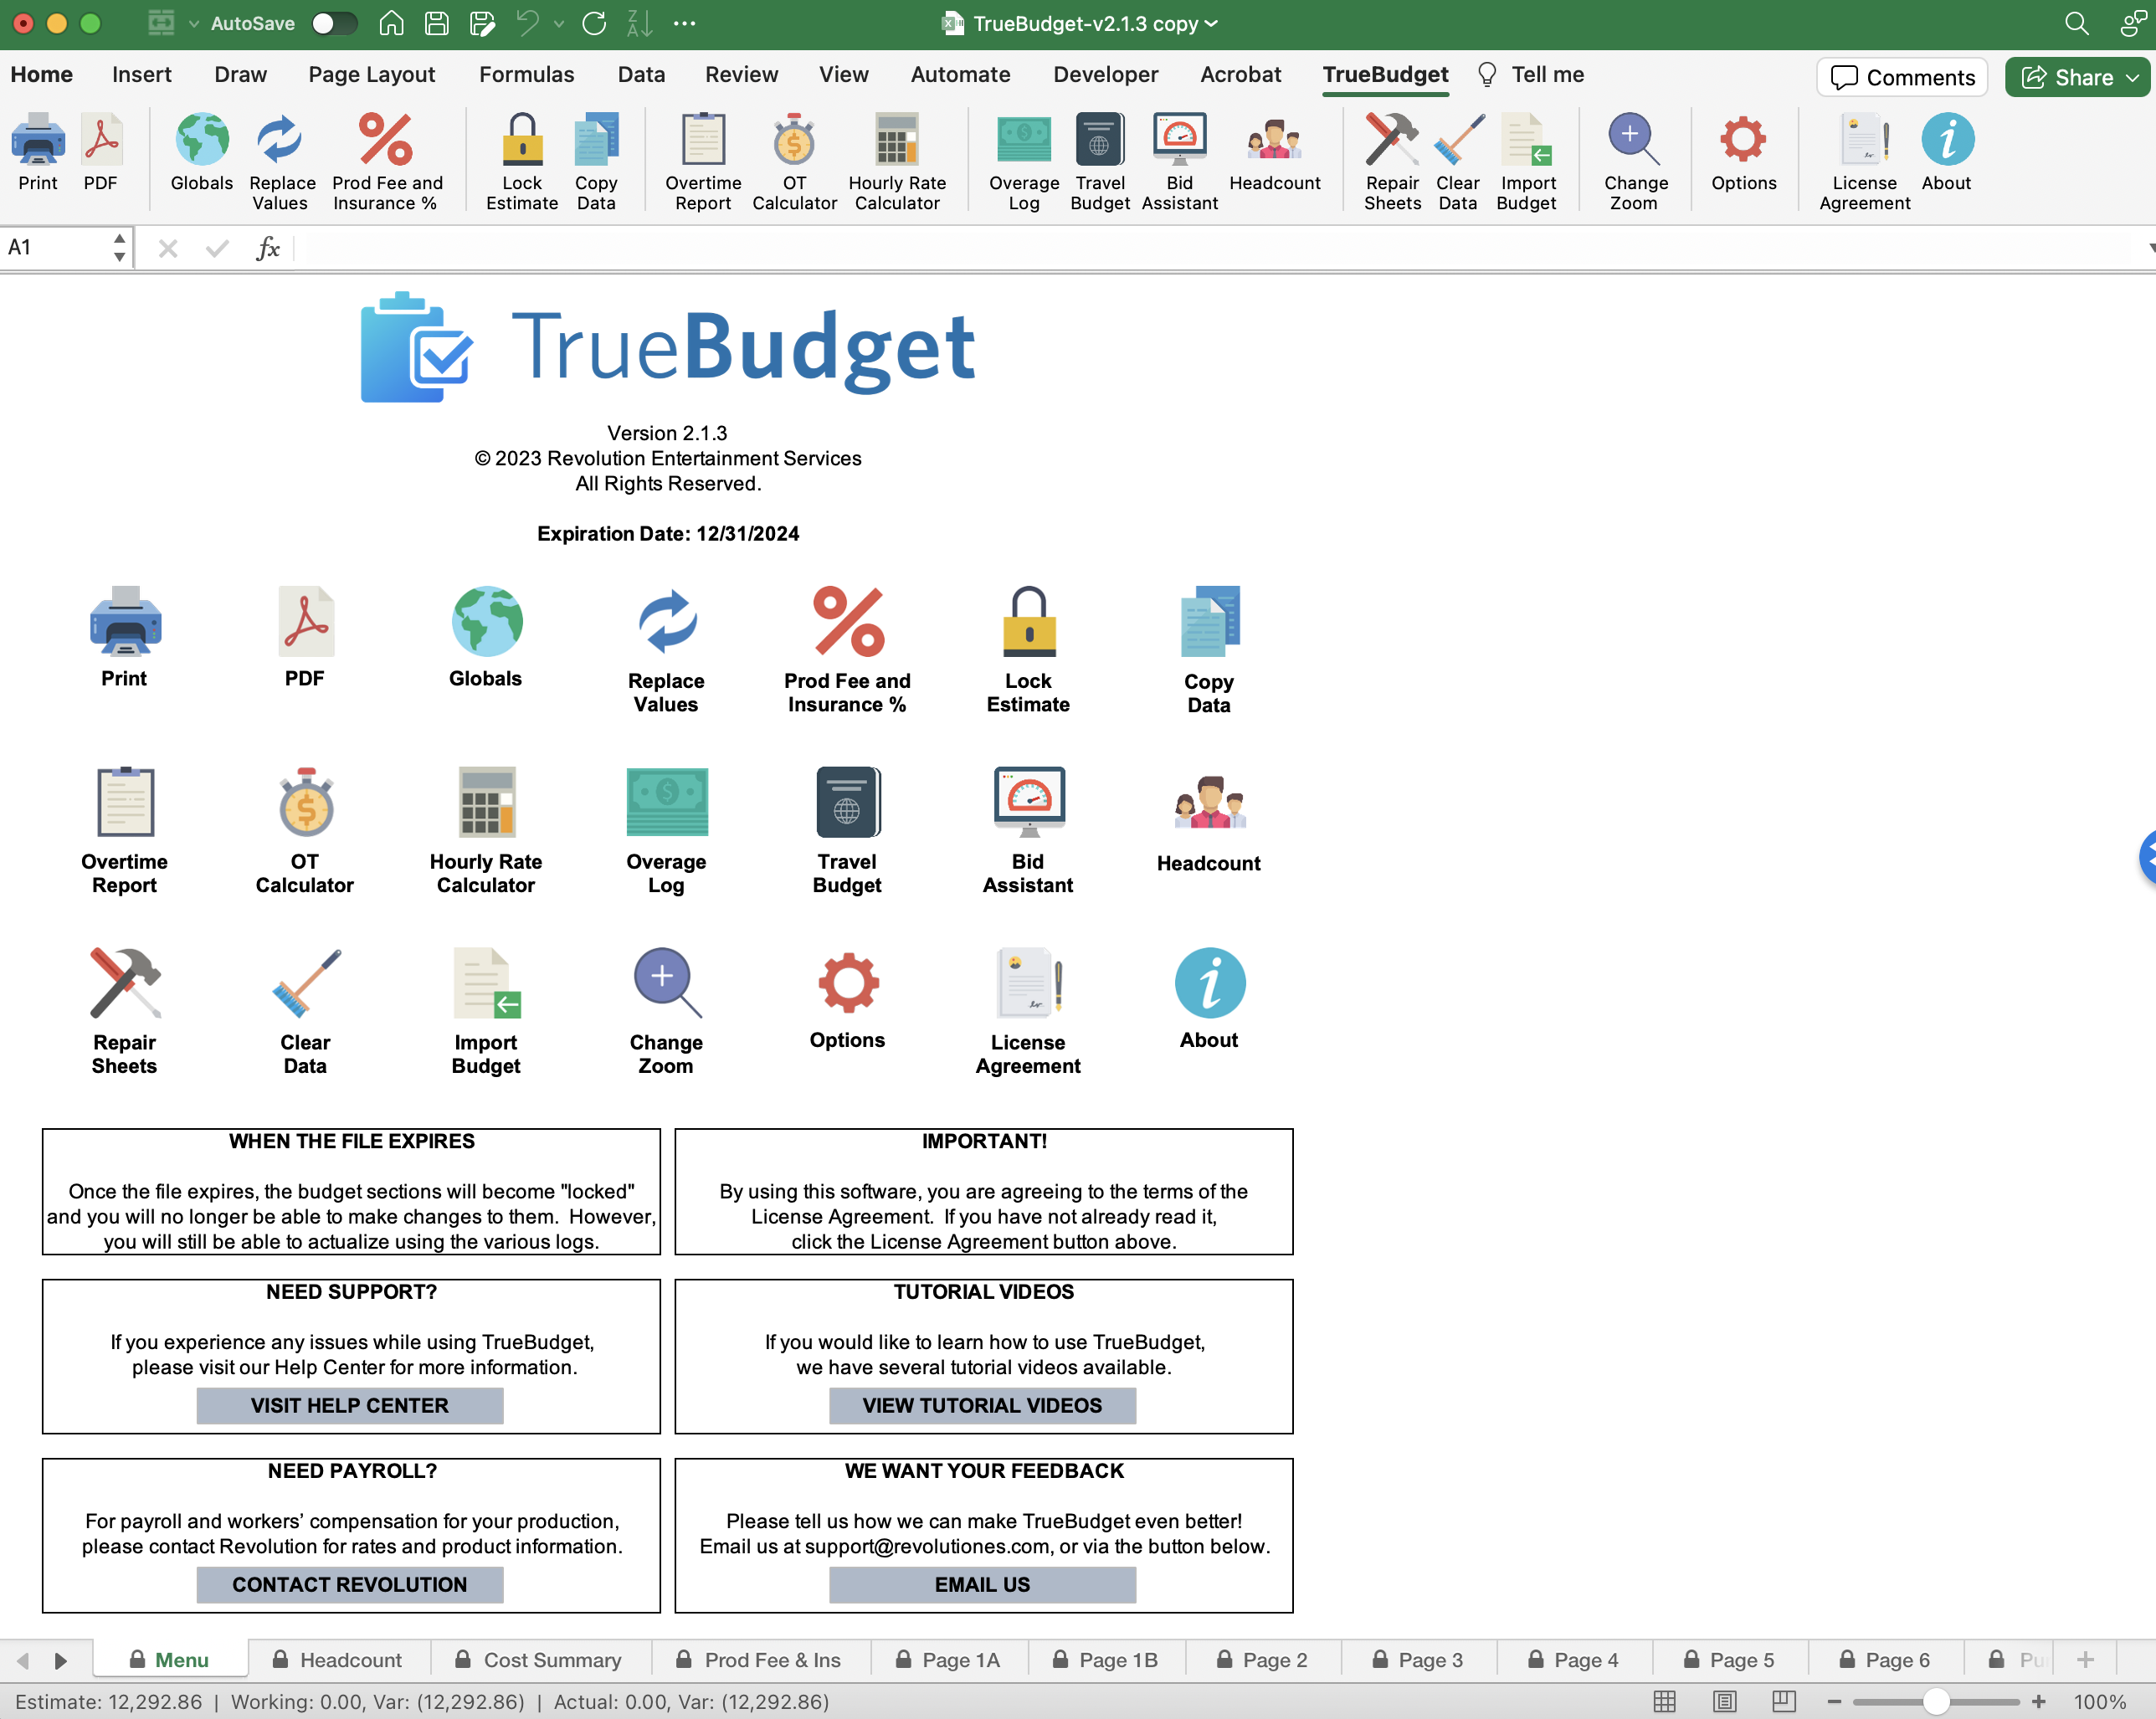Click the CONTACT REVOLUTION button

pos(350,1584)
